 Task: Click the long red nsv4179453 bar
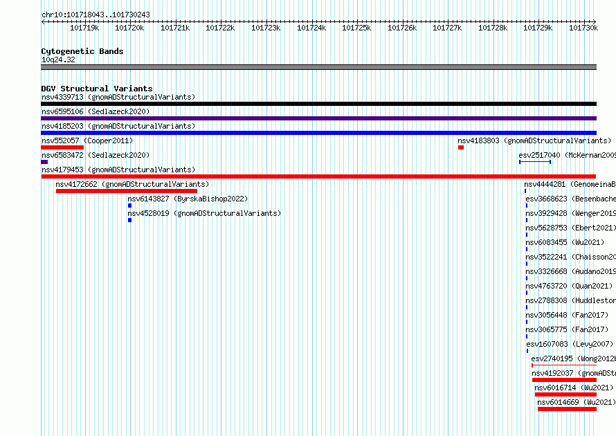pos(318,176)
